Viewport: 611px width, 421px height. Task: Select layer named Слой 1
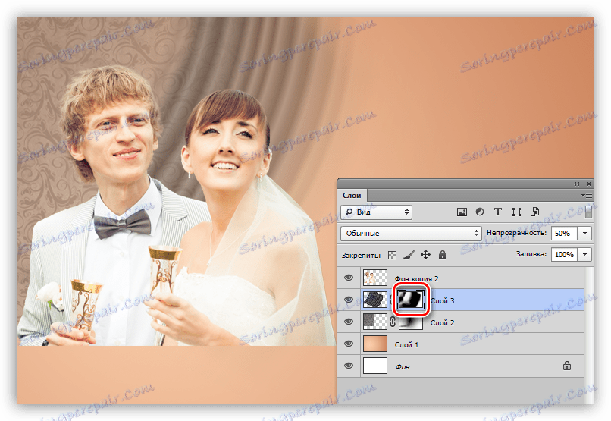406,344
